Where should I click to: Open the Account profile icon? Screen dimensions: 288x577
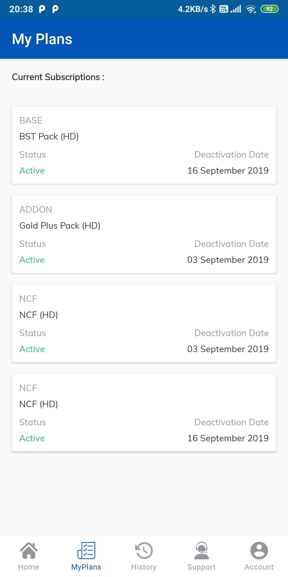[x=259, y=550]
